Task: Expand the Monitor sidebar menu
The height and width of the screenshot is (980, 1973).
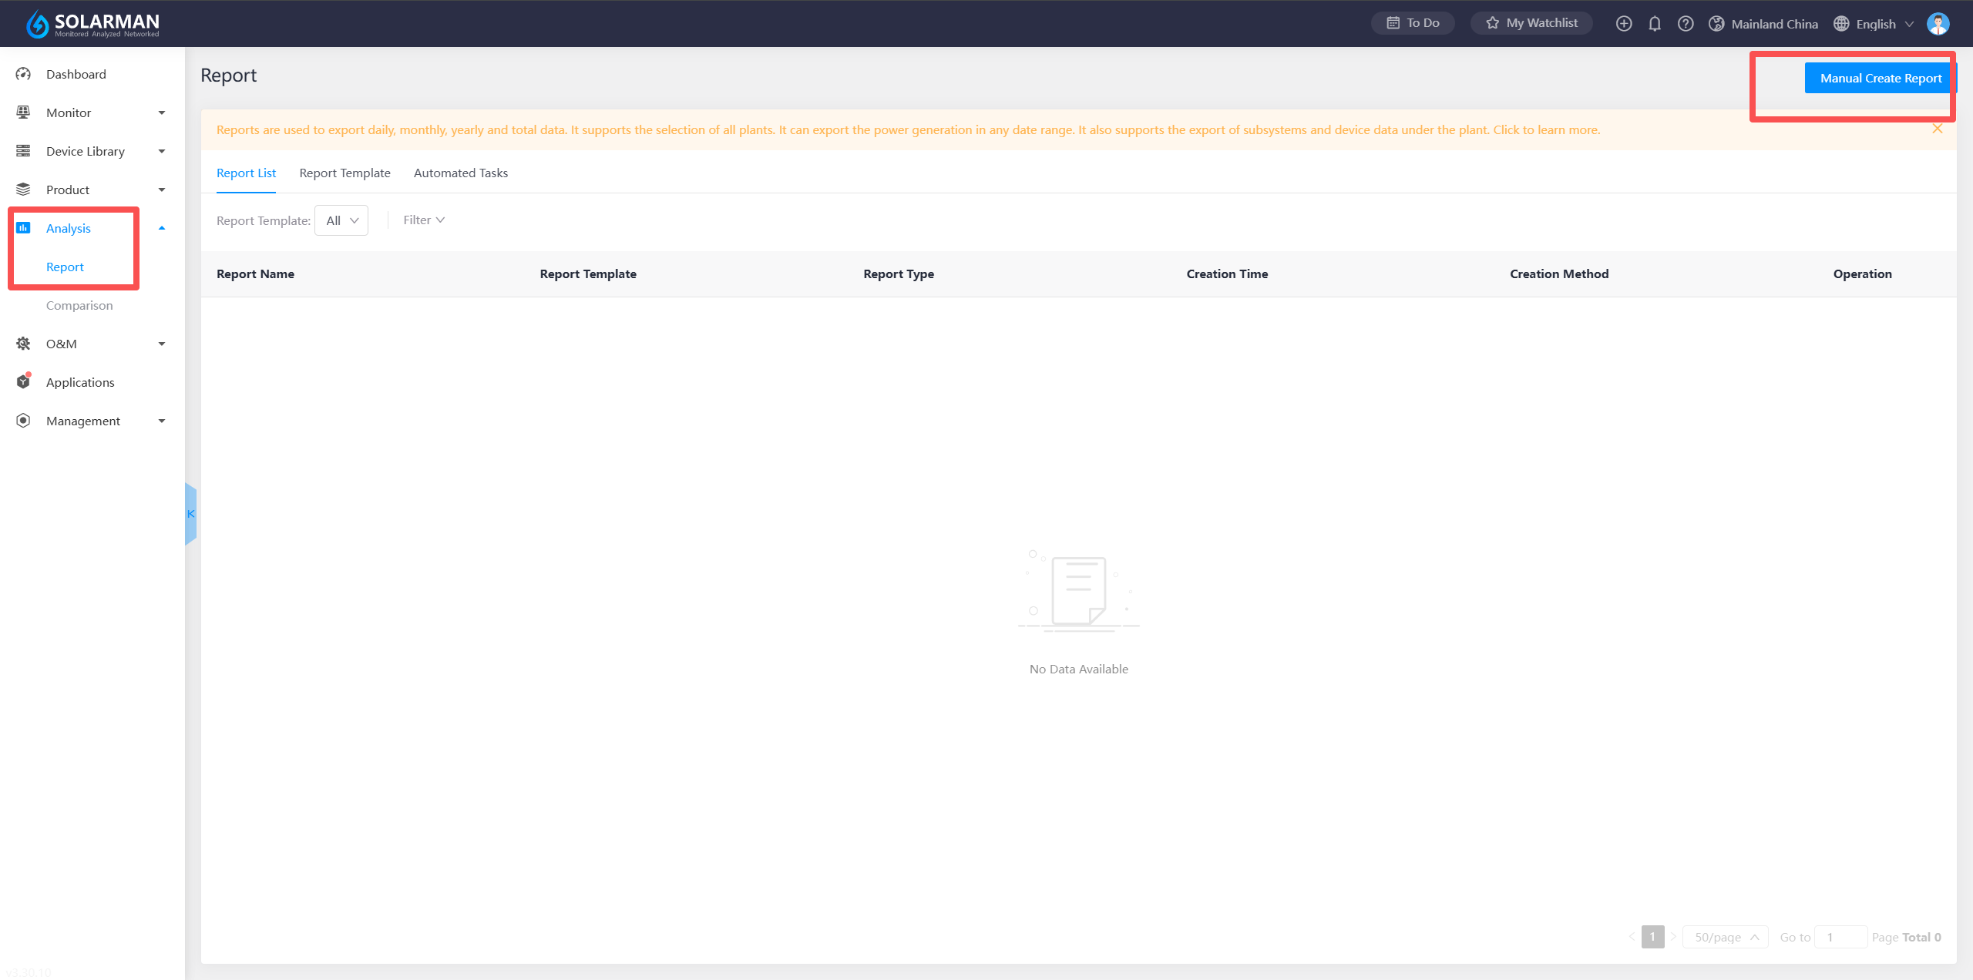Action: (x=162, y=112)
